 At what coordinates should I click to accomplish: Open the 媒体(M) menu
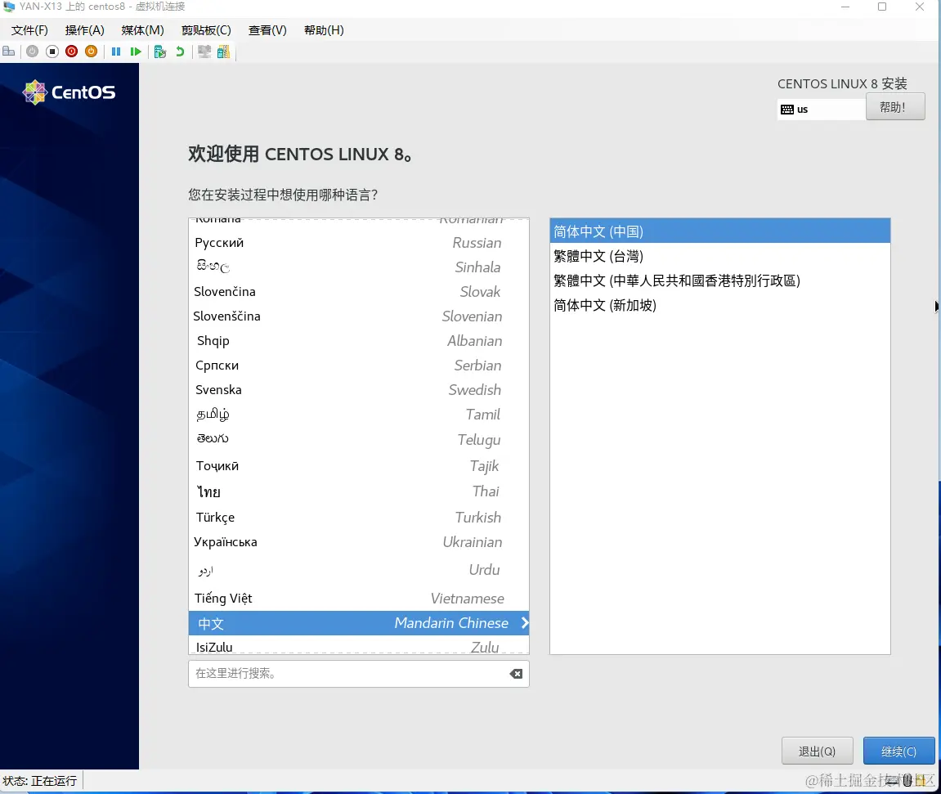point(142,30)
